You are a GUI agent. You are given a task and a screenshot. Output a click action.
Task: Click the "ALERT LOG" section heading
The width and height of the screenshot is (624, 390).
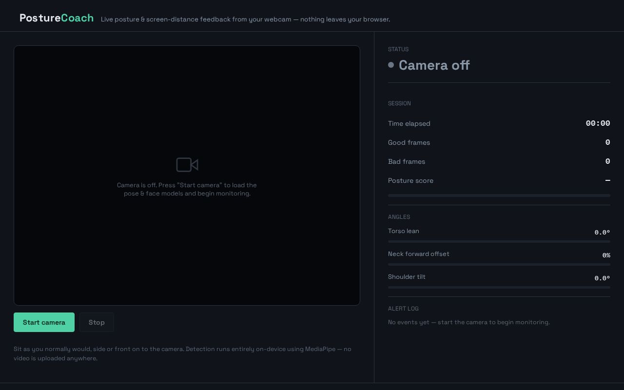[x=403, y=309]
